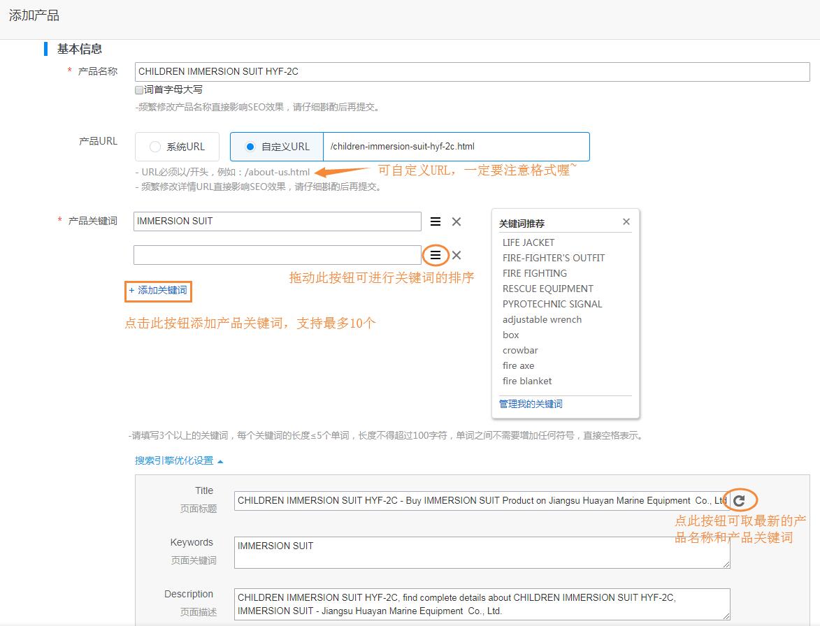The height and width of the screenshot is (626, 820).
Task: Click the drag handle beside IMMERSION SUIT keyword
Action: [x=436, y=221]
